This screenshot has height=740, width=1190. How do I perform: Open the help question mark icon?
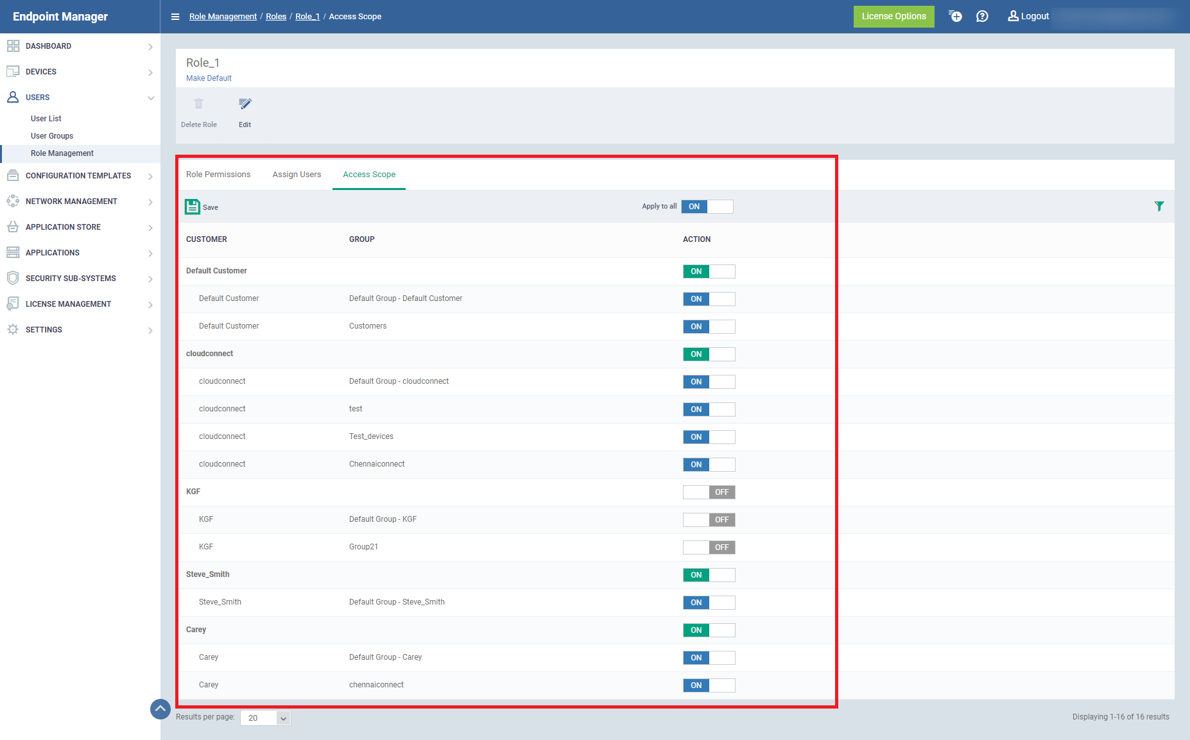click(982, 16)
